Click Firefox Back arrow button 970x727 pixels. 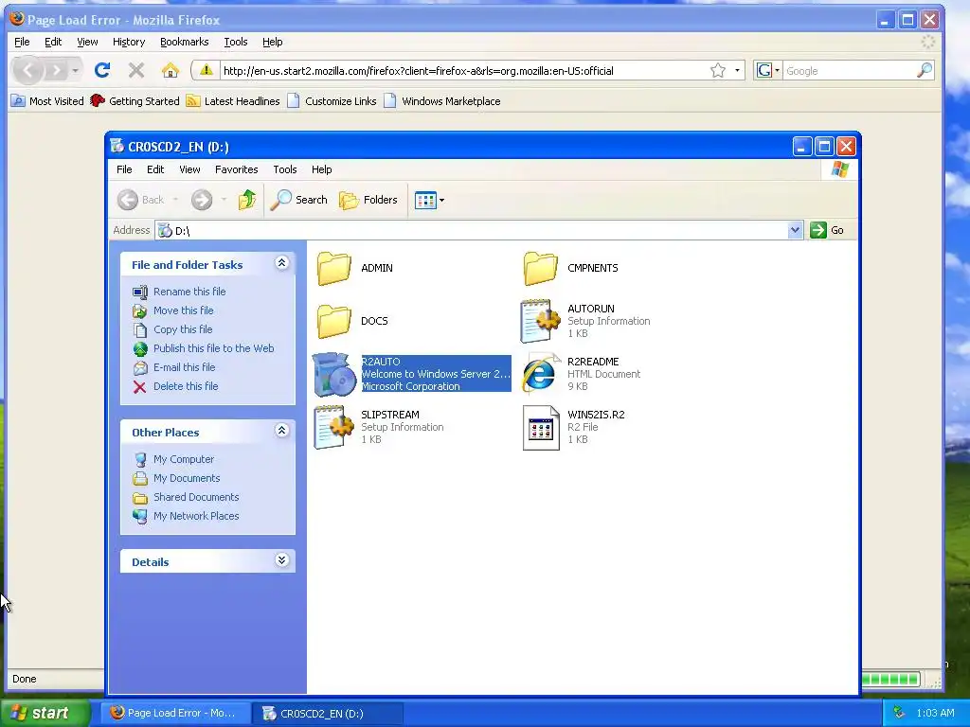coord(27,70)
